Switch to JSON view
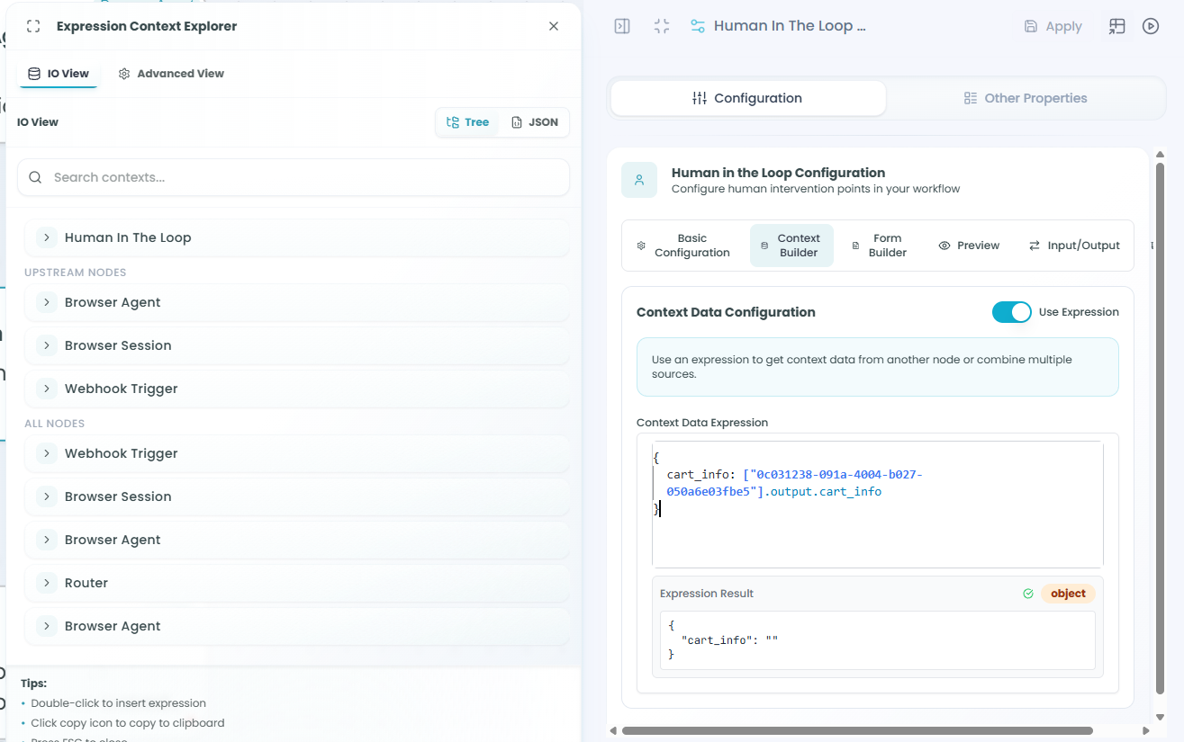Viewport: 1184px width, 742px height. 535,122
